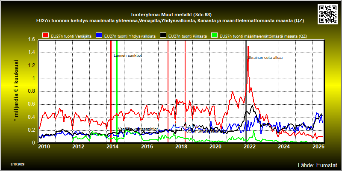Viewport: 342px width, 171px height.
Task: Click red vertical marker line in 2017
Action: 168,91
